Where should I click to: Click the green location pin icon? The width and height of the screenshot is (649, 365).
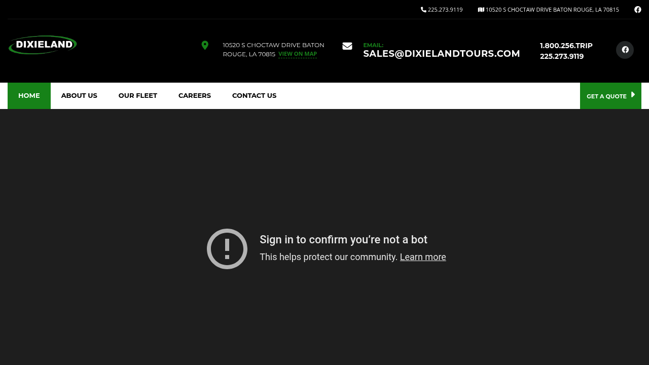(x=205, y=46)
